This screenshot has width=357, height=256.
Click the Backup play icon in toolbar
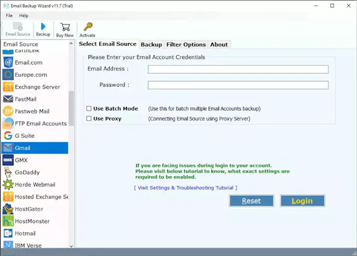[x=43, y=26]
